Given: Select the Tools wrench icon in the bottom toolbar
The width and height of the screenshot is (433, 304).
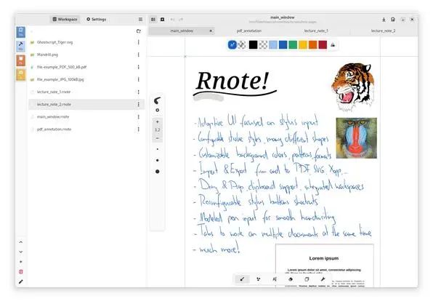Looking at the screenshot, I should click(323, 279).
